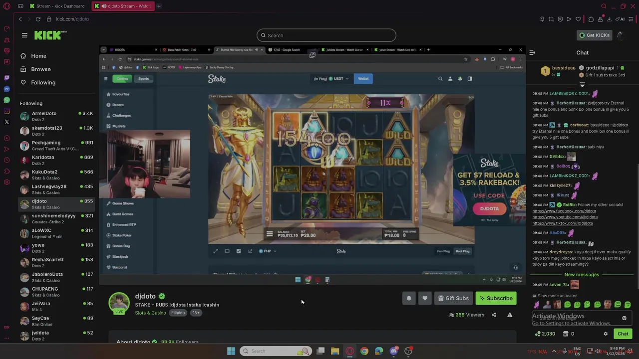Open Windows Start menu
The image size is (639, 359).
point(231,351)
